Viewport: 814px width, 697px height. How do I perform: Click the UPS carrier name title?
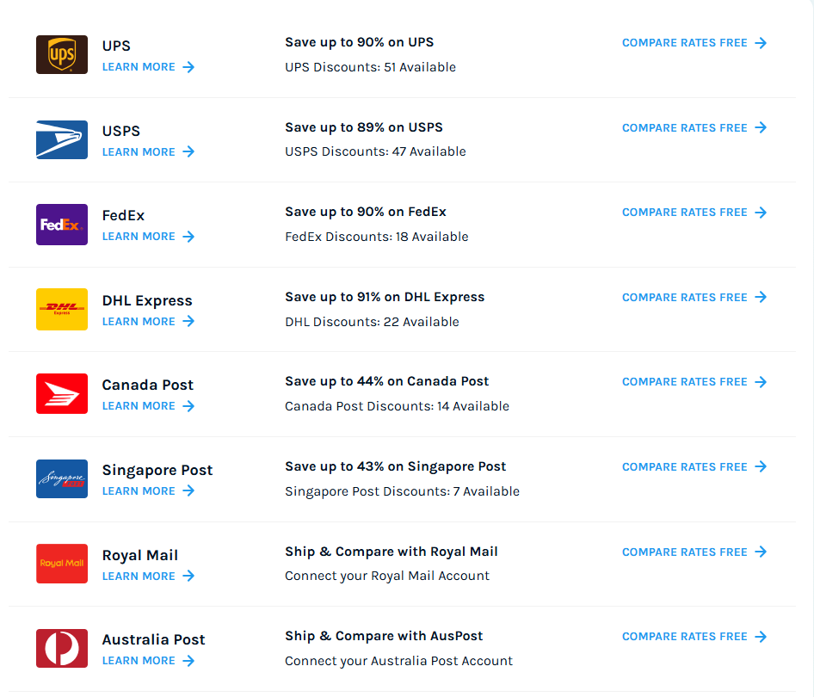(x=116, y=46)
